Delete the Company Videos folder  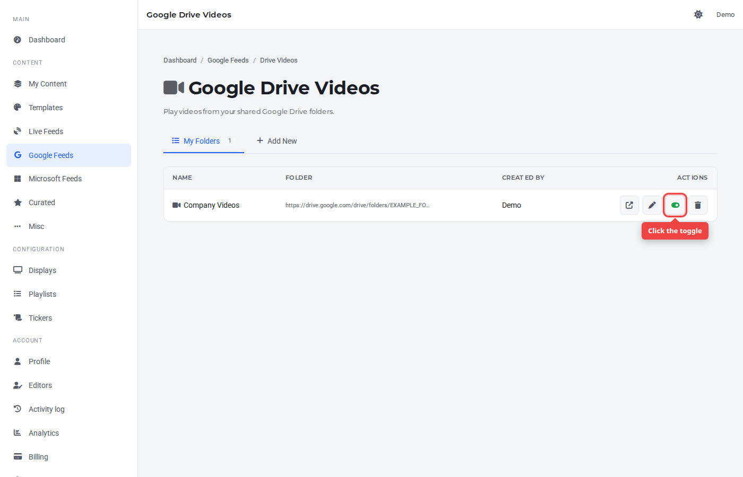point(698,205)
